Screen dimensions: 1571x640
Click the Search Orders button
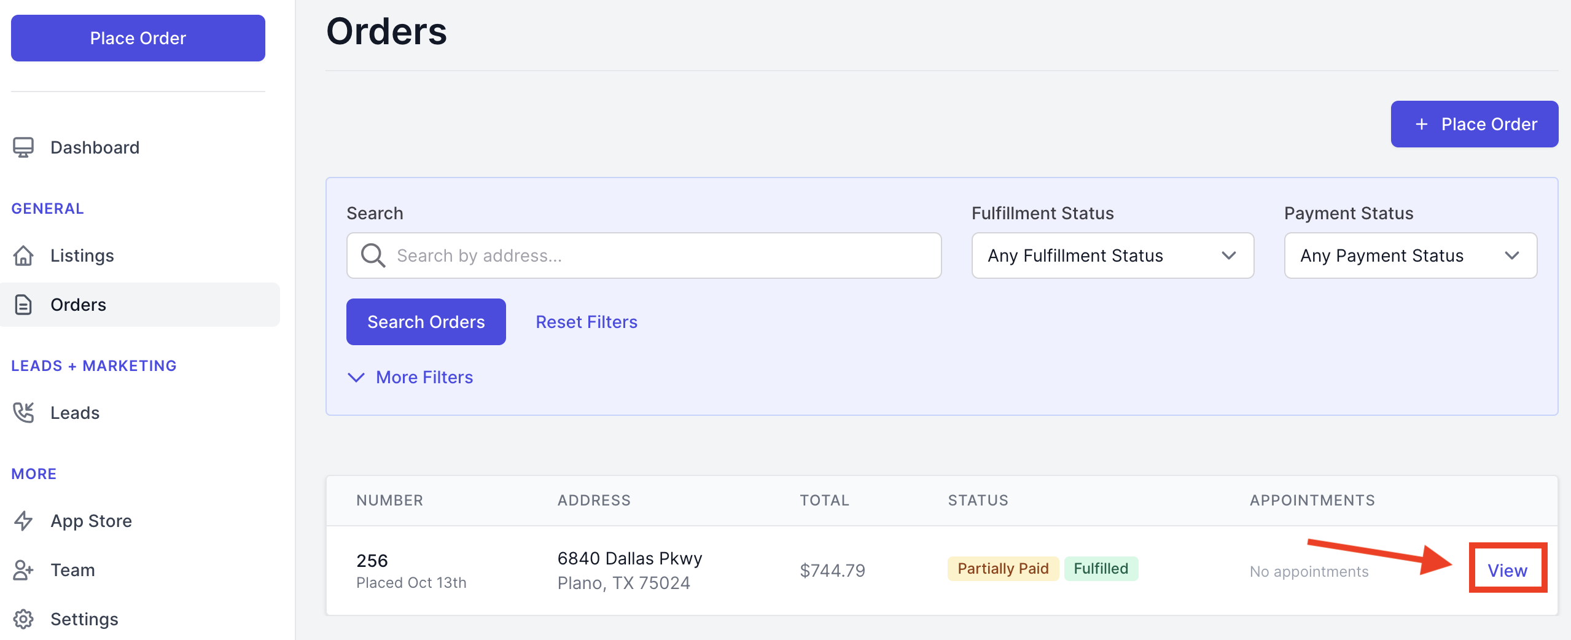coord(426,322)
